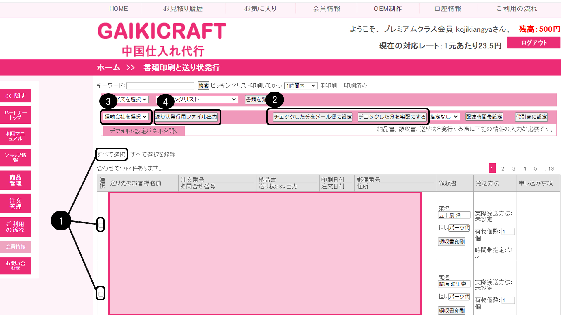
Task: Check the first order row's selection checkbox
Action: point(101,225)
